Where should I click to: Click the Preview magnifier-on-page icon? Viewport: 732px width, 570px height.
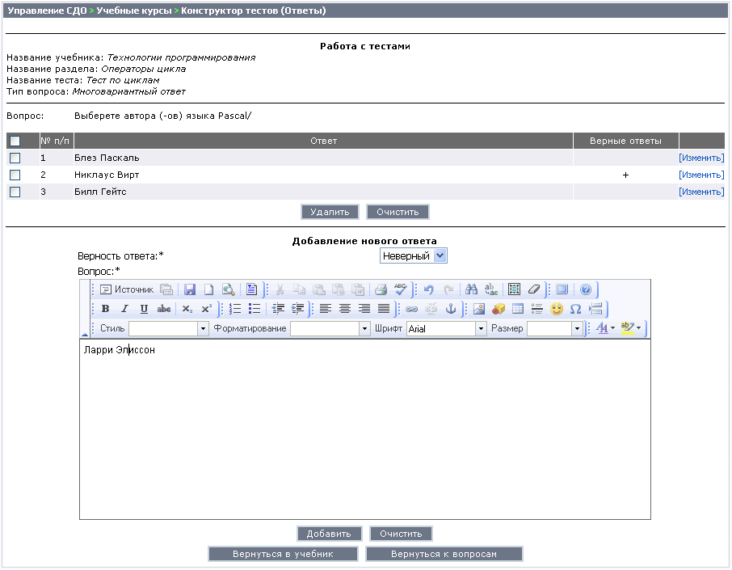229,289
